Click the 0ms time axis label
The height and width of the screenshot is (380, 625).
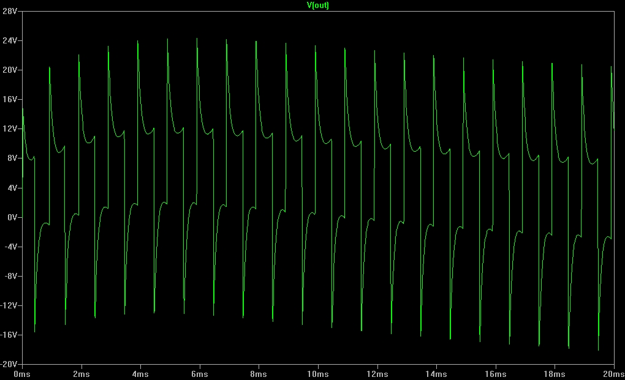[x=22, y=374]
